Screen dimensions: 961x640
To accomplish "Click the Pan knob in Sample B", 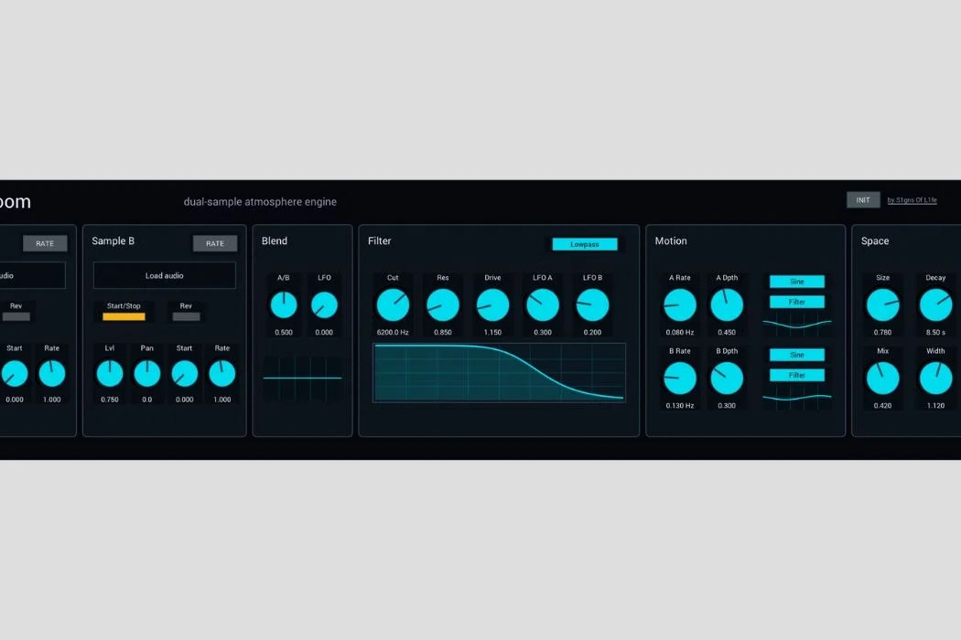I will [147, 374].
